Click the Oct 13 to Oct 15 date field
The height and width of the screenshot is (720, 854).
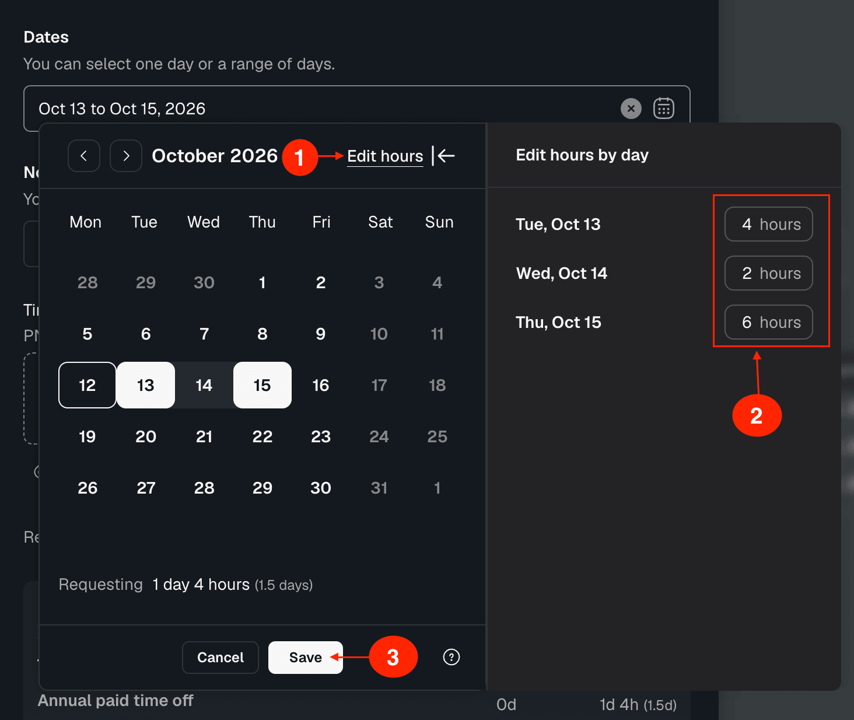click(x=357, y=109)
